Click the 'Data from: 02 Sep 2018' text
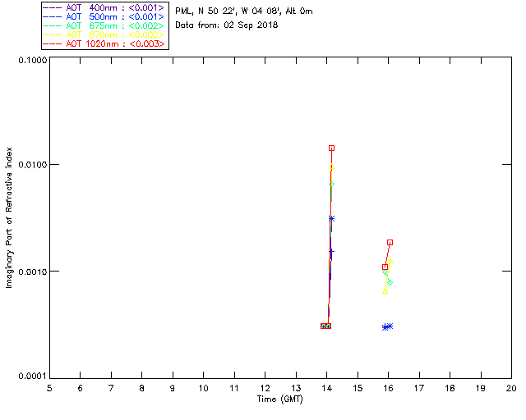The image size is (526, 420). click(227, 25)
